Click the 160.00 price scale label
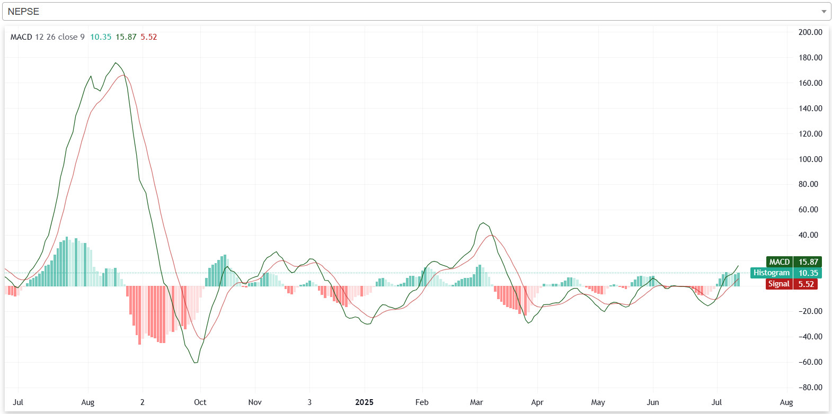 pos(810,83)
